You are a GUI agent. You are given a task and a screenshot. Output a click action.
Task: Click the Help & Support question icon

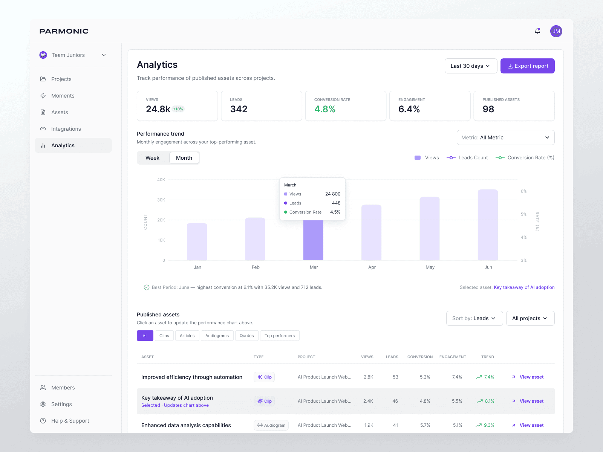pyautogui.click(x=43, y=421)
